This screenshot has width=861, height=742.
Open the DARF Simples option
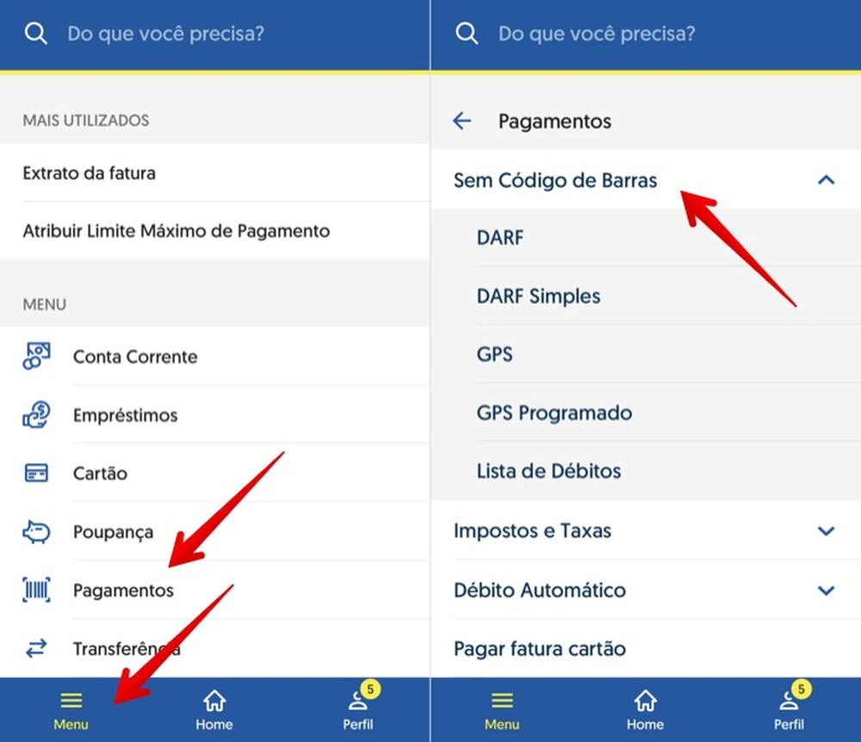point(539,295)
